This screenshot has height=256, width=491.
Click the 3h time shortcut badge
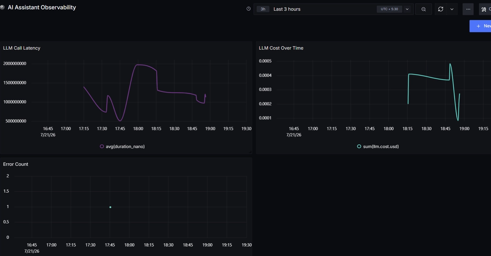point(263,9)
